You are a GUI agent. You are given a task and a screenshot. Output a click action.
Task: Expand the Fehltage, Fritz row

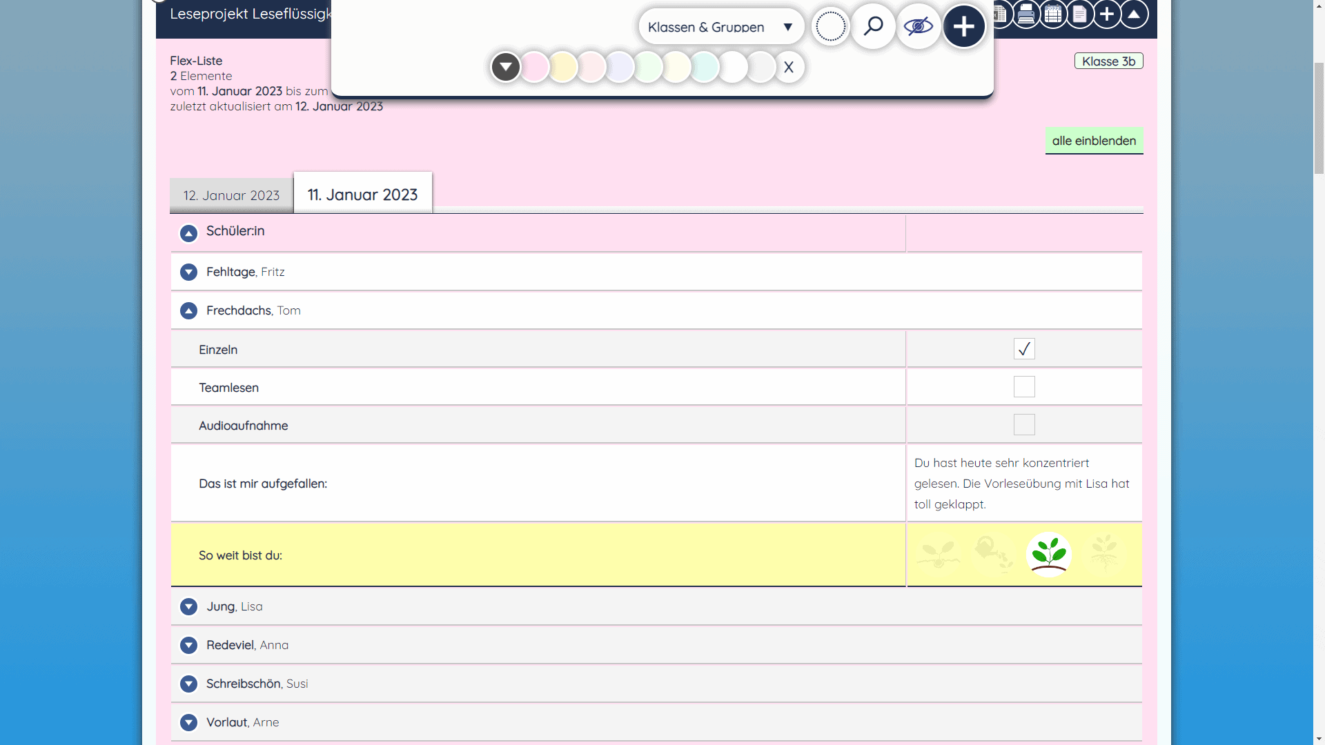point(188,272)
